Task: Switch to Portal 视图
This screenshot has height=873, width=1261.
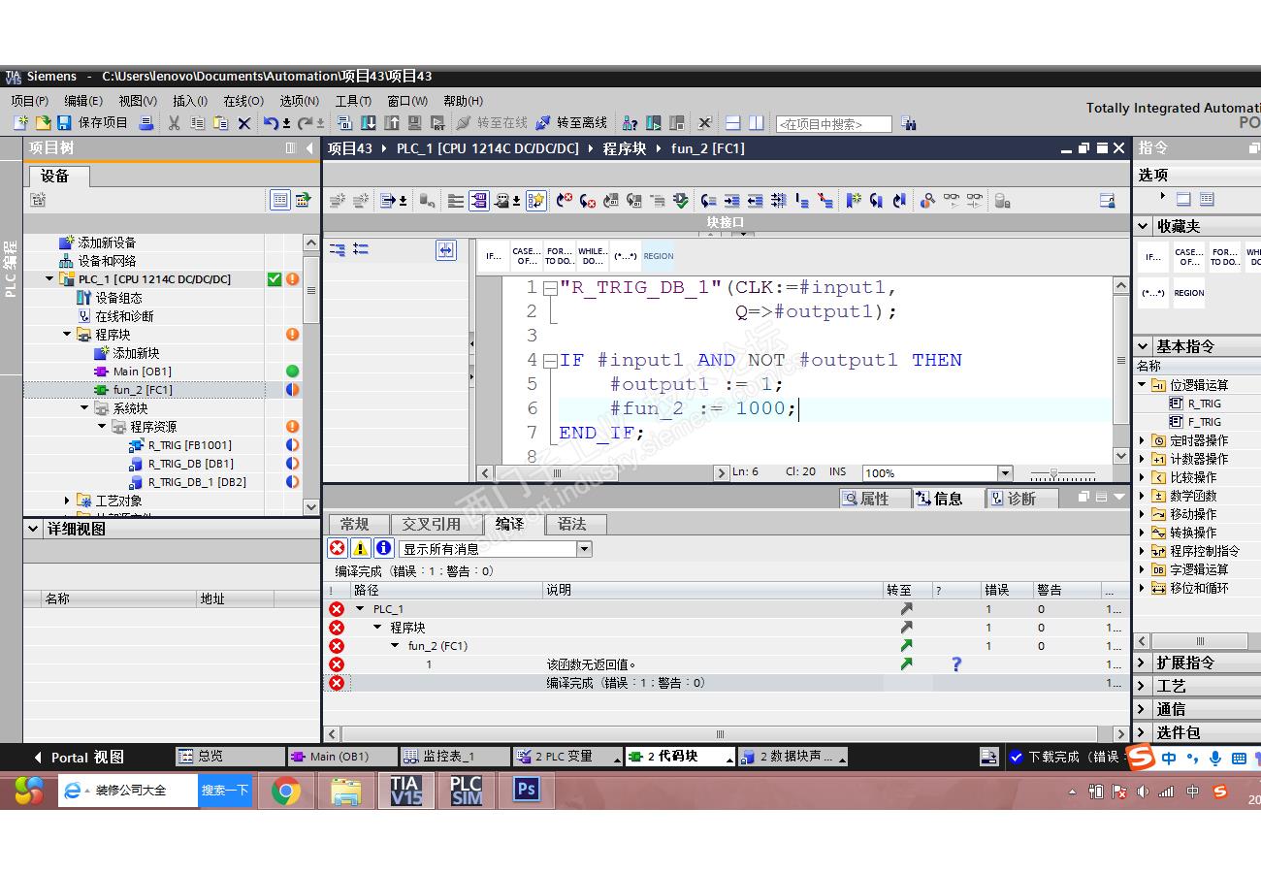Action: [79, 758]
